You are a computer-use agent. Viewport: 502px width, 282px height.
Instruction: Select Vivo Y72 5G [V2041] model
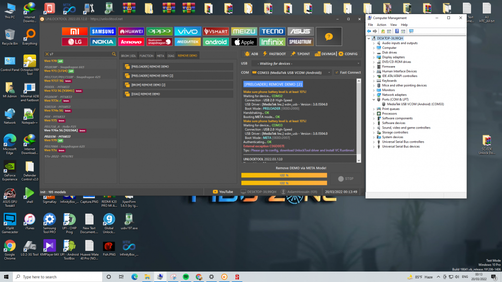click(59, 91)
